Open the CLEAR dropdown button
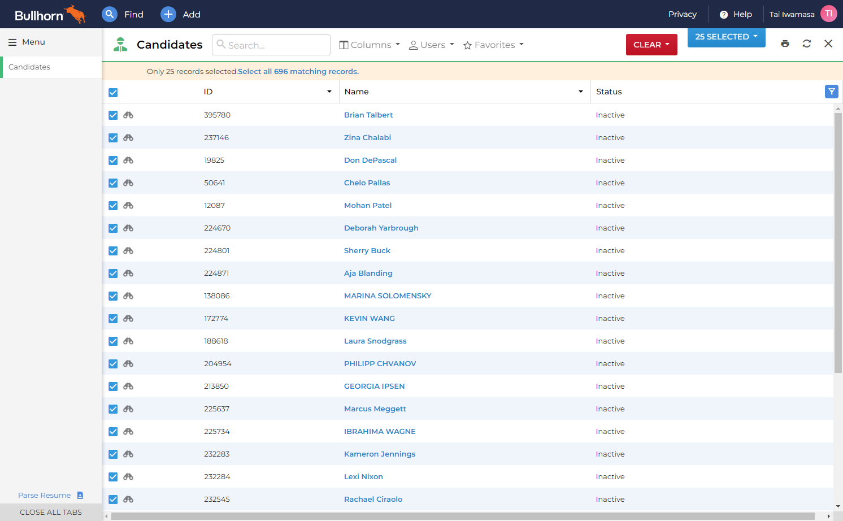 (651, 45)
